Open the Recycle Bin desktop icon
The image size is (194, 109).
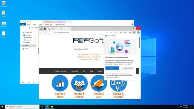coord(4,4)
